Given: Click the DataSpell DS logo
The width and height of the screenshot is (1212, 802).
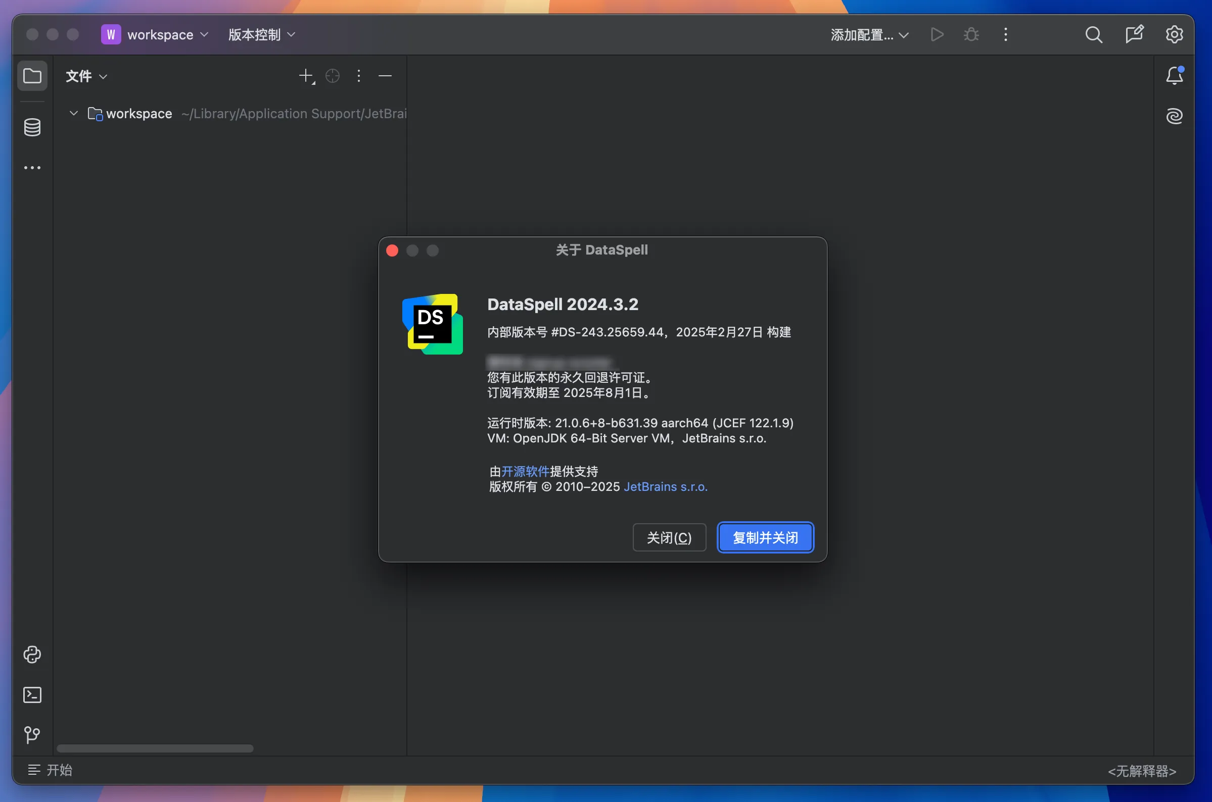Looking at the screenshot, I should click(x=433, y=324).
